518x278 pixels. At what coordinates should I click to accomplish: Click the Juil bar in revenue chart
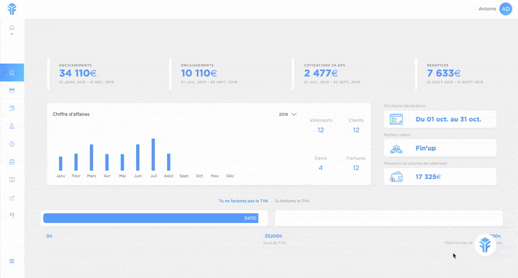[x=153, y=155]
